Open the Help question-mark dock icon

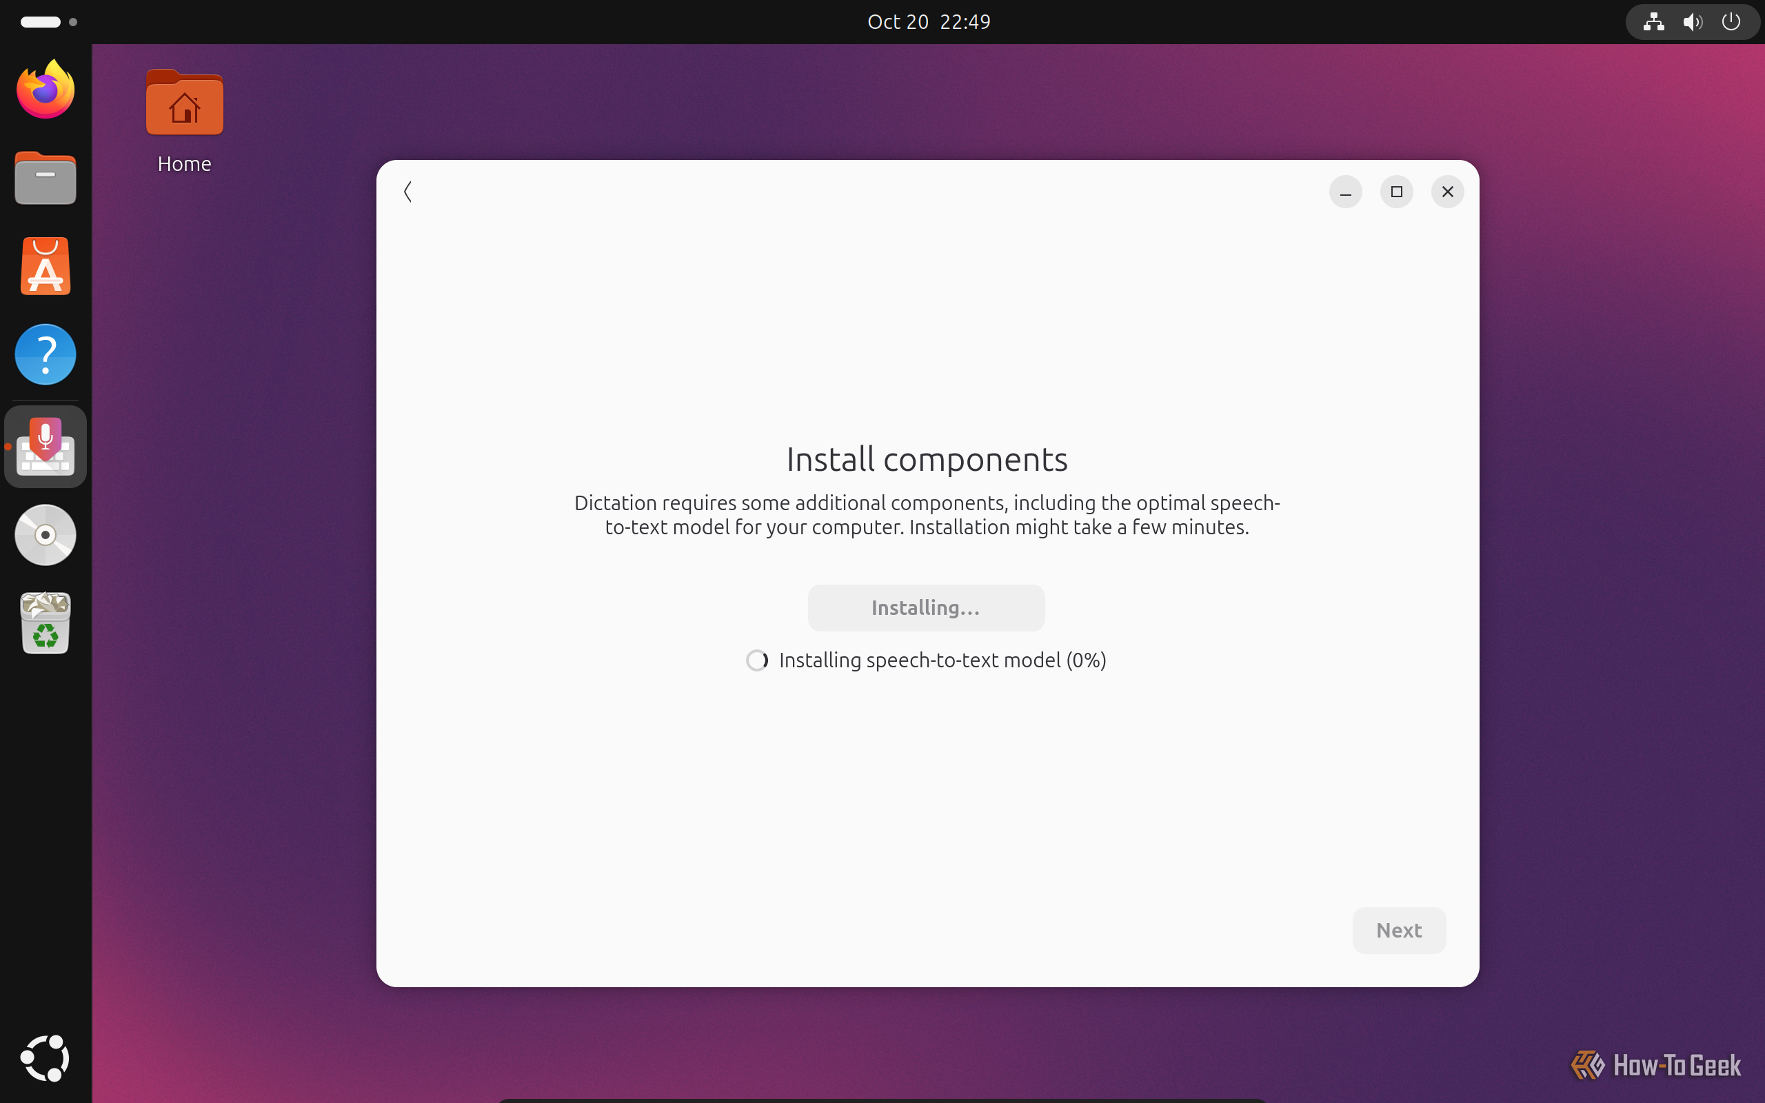coord(46,354)
